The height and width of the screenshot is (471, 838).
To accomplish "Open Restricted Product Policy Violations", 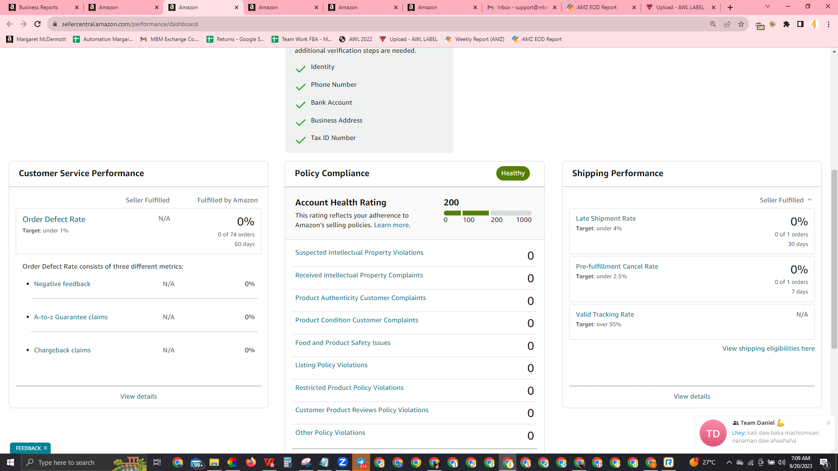I will tap(349, 388).
